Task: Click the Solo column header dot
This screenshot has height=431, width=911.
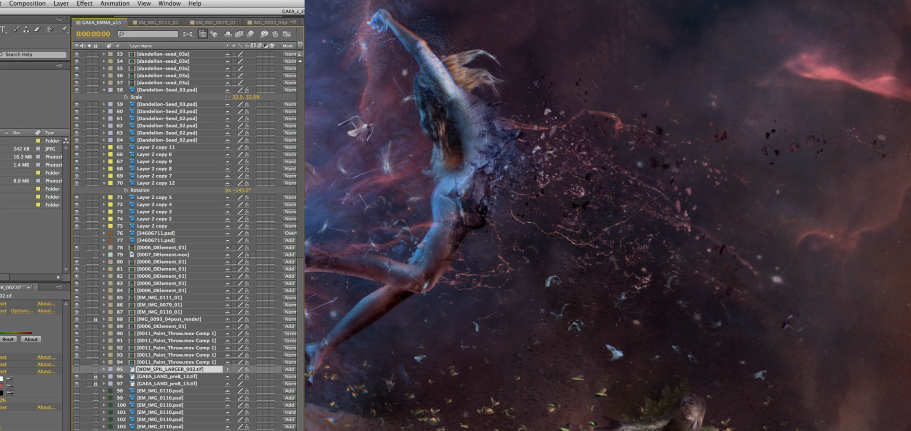Action: (89, 46)
